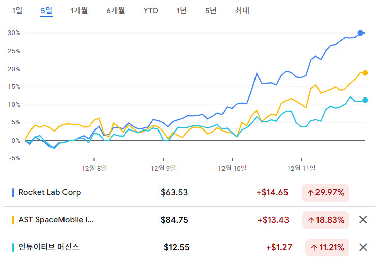Open the AST SpaceMobile stock link
Screen dimensions: 382x261
point(56,220)
